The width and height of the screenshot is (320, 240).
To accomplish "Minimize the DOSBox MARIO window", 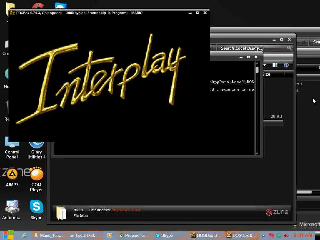I will click(x=190, y=13).
